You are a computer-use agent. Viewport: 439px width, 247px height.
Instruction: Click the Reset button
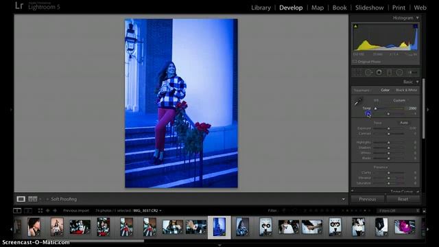[x=403, y=199]
